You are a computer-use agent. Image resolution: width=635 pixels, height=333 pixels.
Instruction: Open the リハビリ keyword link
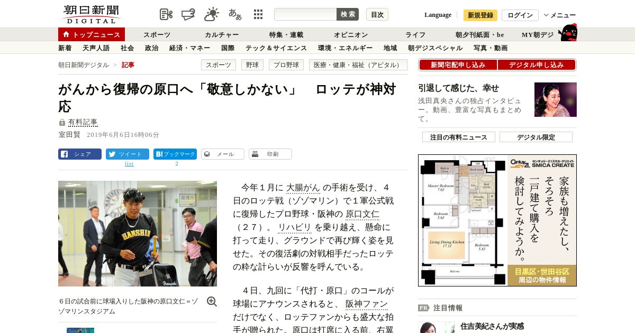(295, 227)
